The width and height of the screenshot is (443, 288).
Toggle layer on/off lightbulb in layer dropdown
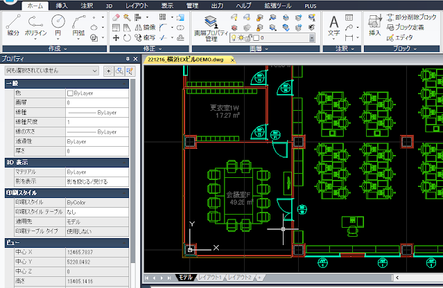coord(234,38)
